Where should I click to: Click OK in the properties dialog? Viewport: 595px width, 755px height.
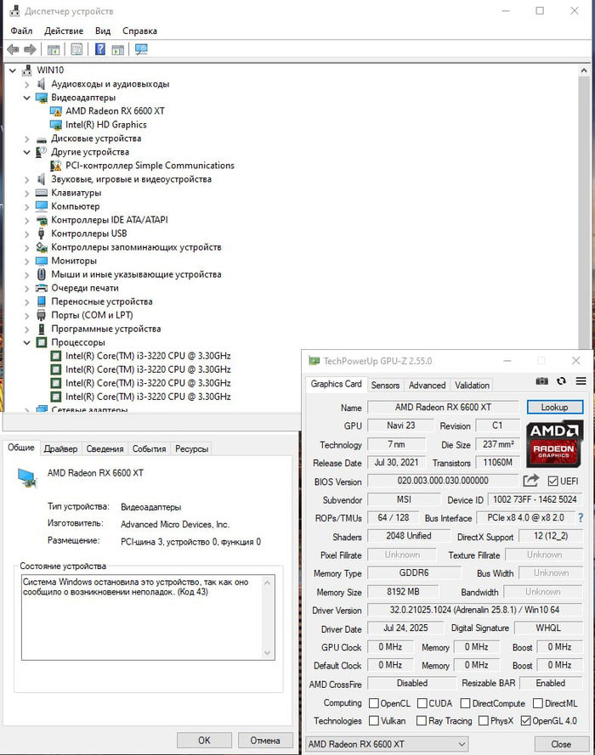coord(204,740)
